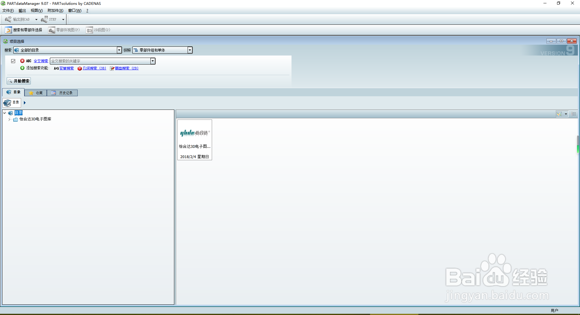Open 搜索和零部件选择 view via its icon

coord(8,30)
